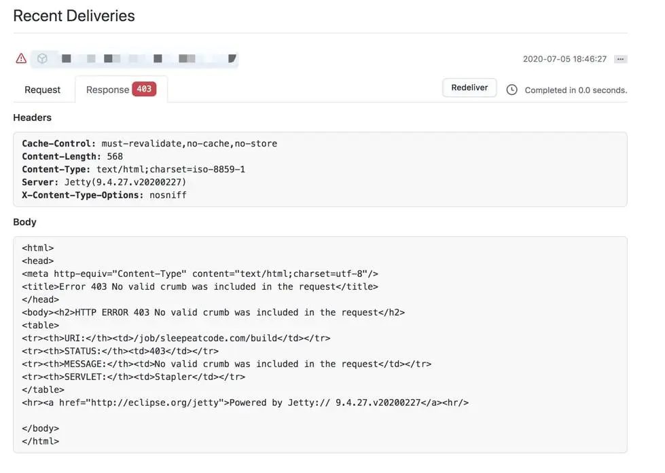Screen dimensions: 665x473
Task: Select the Response tab
Action: (107, 90)
